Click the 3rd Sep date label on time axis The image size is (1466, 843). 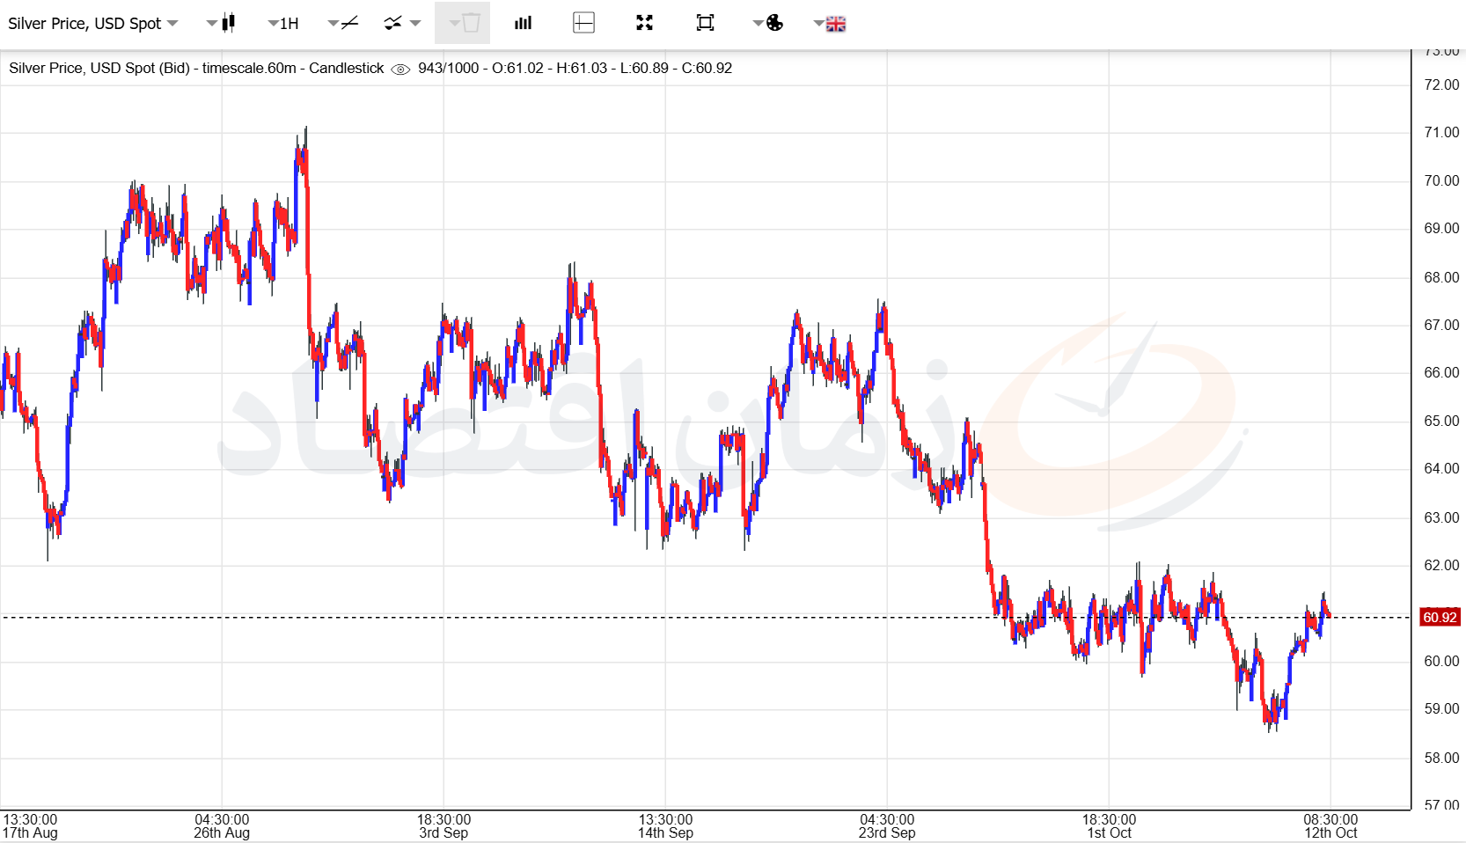coord(443,832)
